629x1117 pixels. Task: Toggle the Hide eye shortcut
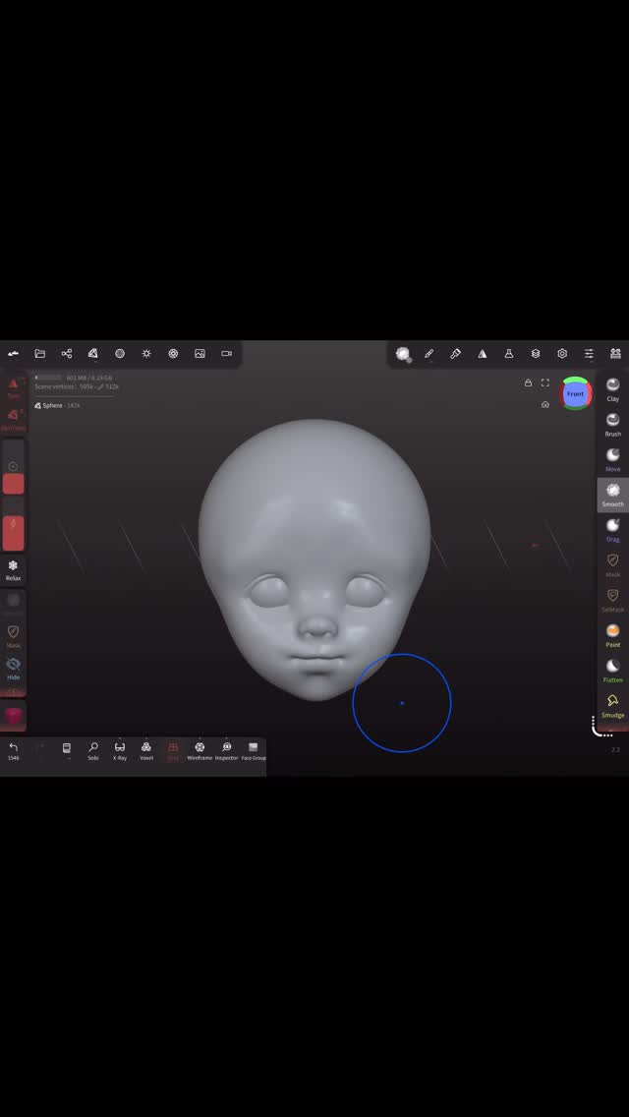(x=14, y=669)
